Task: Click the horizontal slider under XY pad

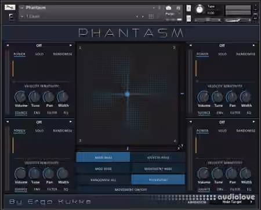Action: (x=128, y=149)
